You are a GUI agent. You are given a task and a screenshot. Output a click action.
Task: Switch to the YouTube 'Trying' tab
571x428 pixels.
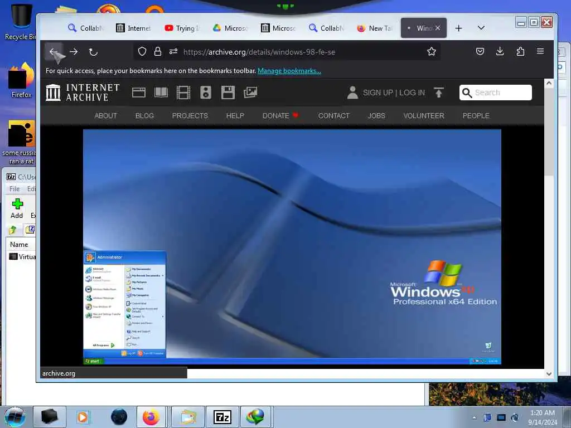182,28
